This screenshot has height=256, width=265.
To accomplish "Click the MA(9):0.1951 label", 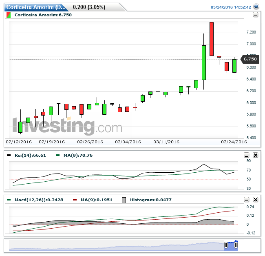I will pyautogui.click(x=97, y=200).
